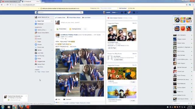This screenshot has height=109, width=195.
Task: Open the Windows Start button
Action: 3,107
